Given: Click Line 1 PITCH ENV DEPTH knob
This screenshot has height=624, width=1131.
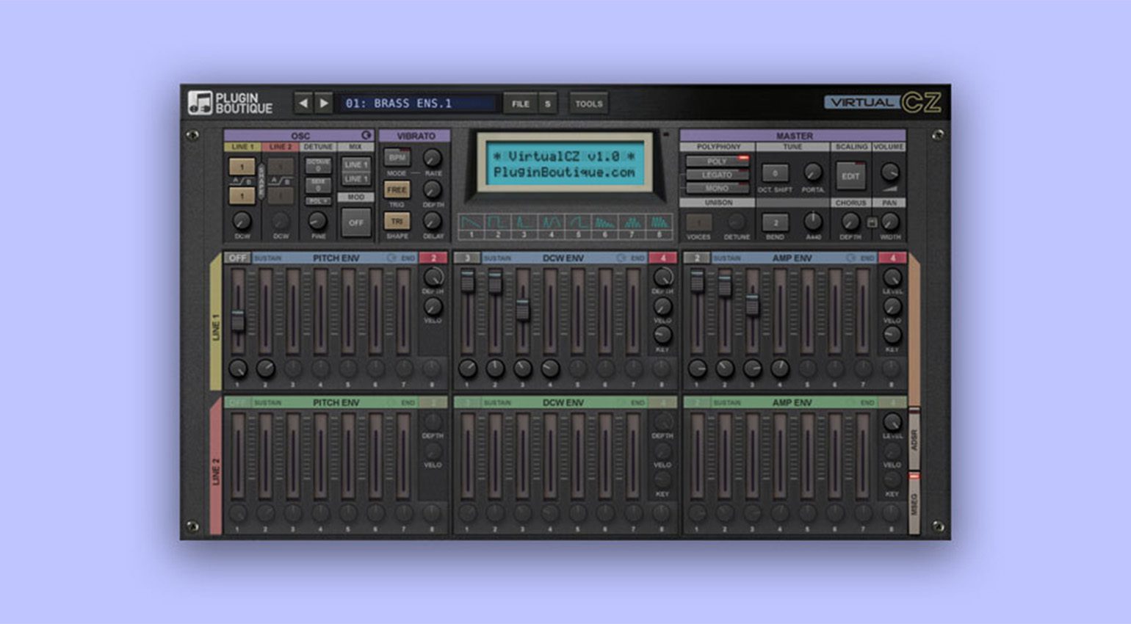Looking at the screenshot, I should (433, 277).
